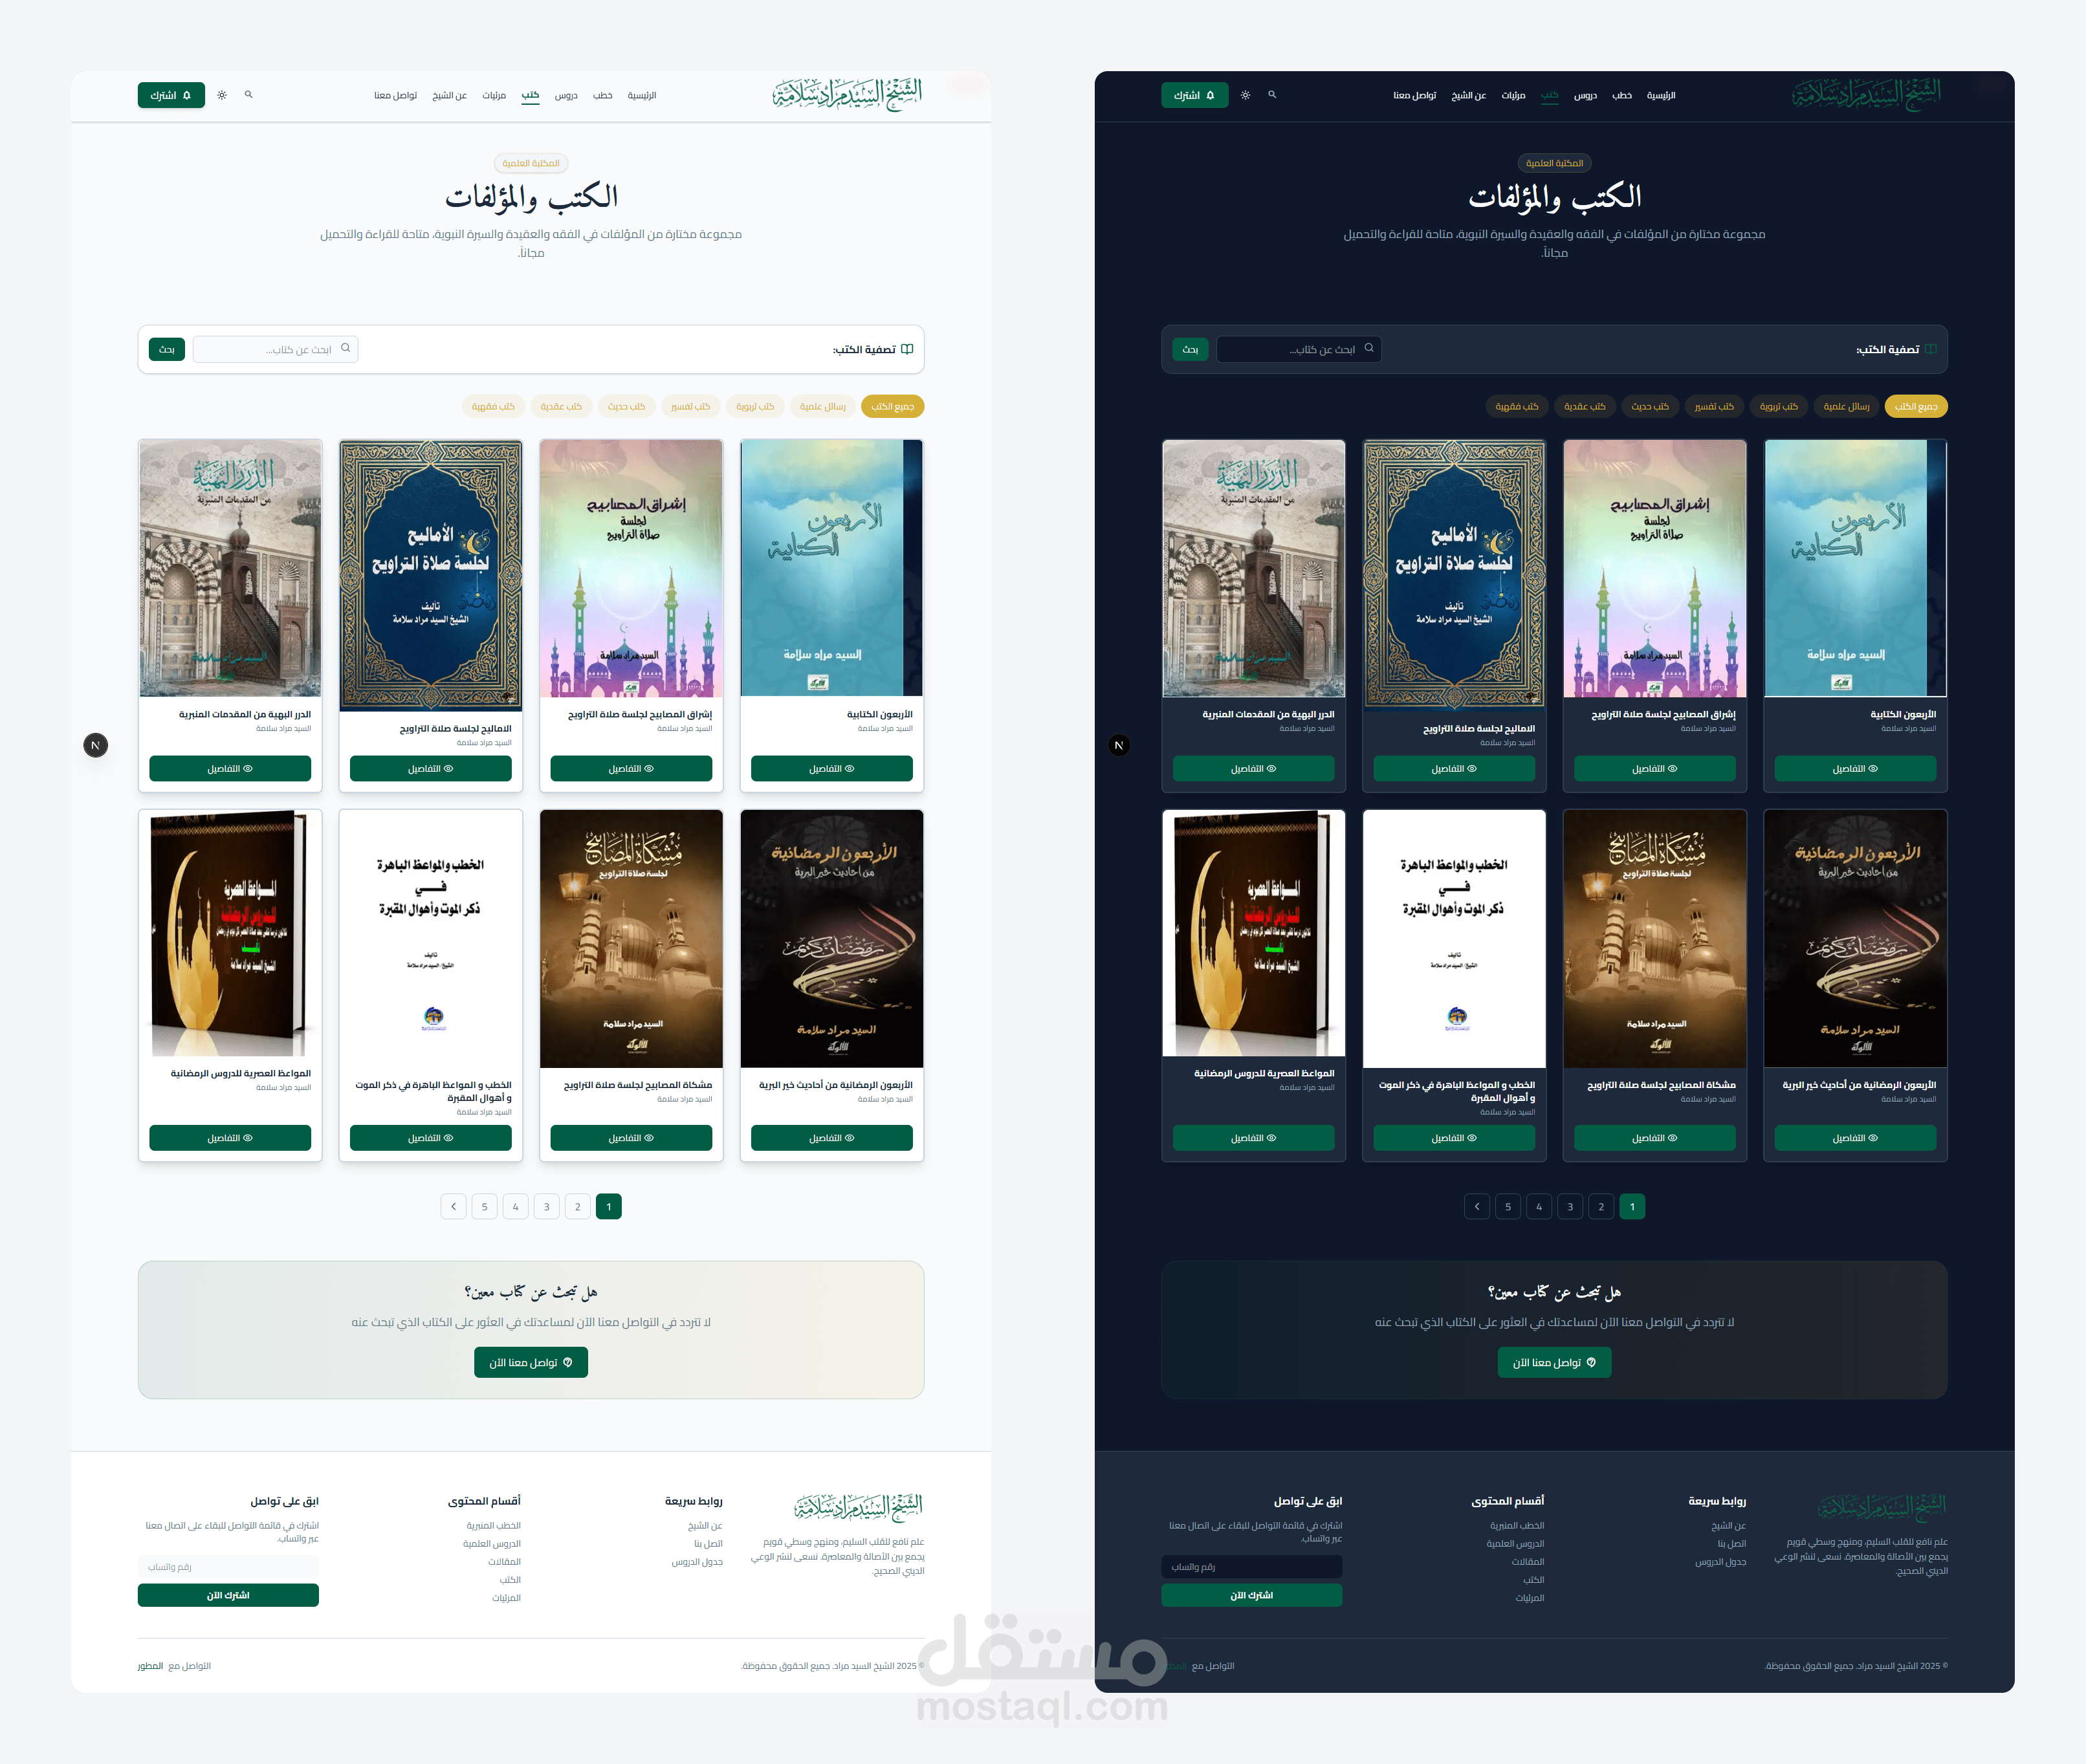Toggle the sun theme switch in light-mode navbar

pyautogui.click(x=222, y=95)
